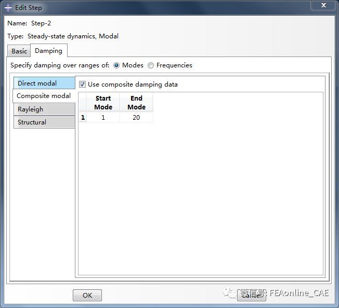Select the Composite modal category
339x308 pixels.
coord(44,96)
